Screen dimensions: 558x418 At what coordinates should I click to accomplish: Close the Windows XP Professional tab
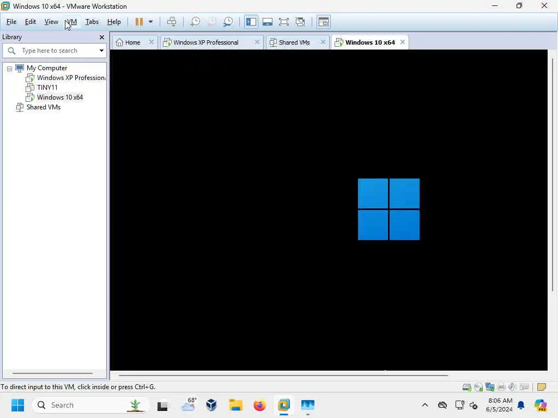(x=257, y=42)
